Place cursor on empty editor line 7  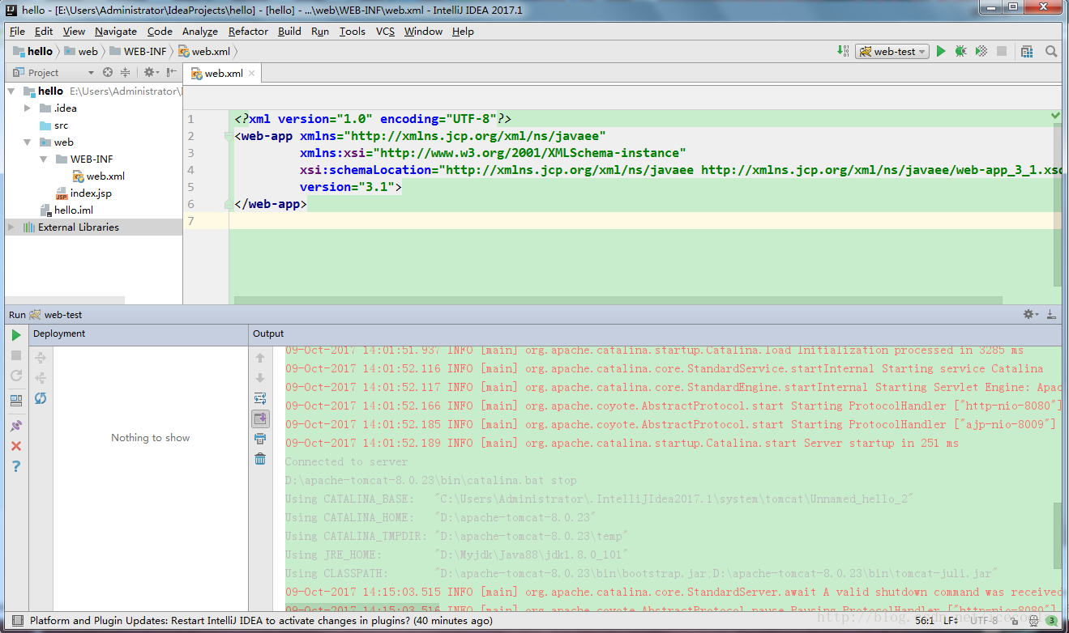point(645,221)
